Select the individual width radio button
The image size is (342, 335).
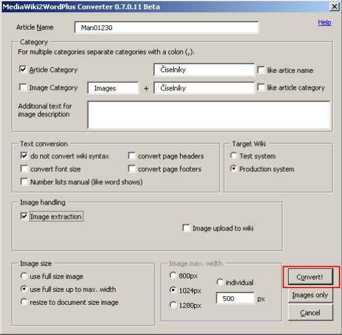(219, 282)
